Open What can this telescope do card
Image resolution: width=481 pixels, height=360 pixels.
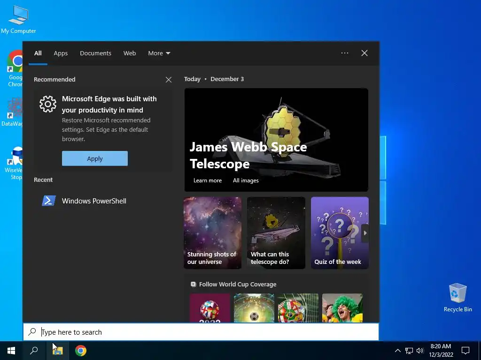click(276, 233)
